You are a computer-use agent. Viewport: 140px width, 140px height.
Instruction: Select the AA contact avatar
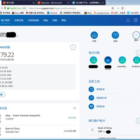[x=108, y=60]
